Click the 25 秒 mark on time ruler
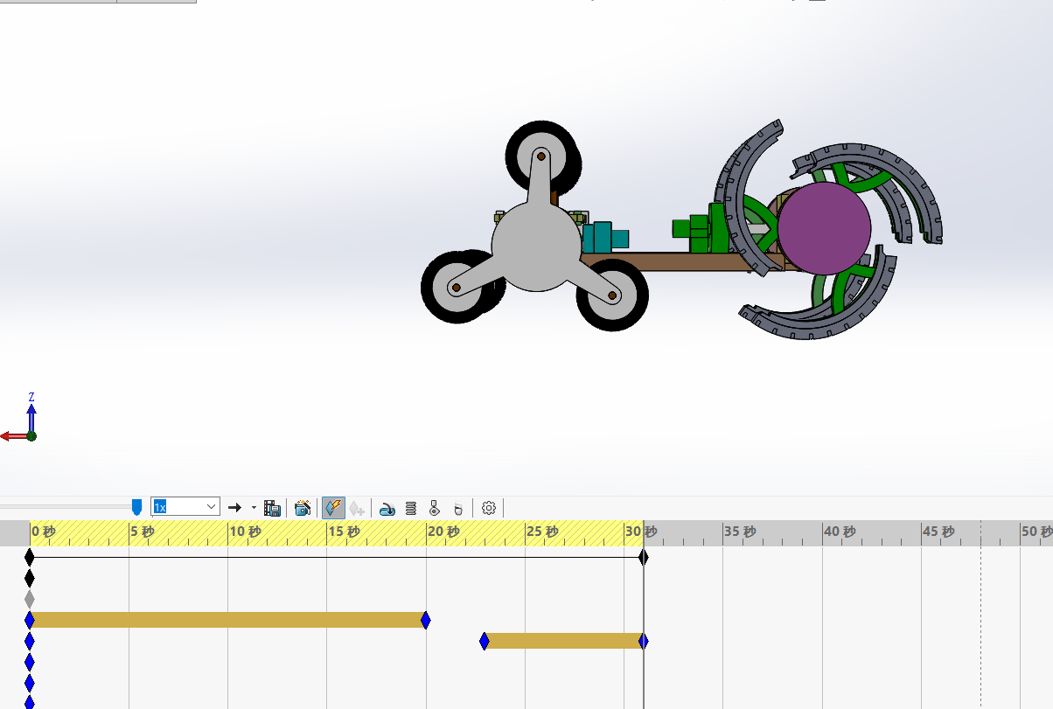 (x=542, y=532)
